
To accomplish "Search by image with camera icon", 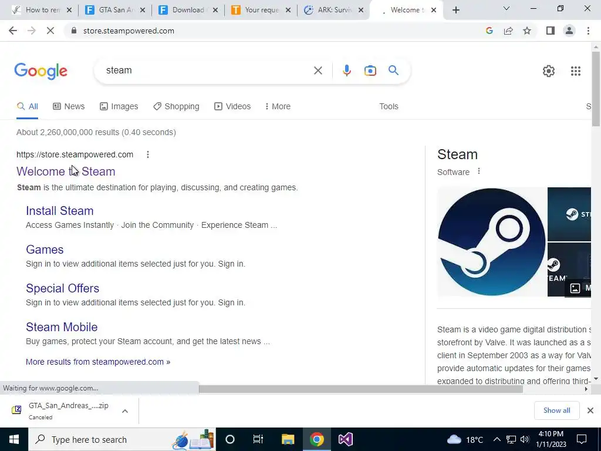I will pos(370,70).
